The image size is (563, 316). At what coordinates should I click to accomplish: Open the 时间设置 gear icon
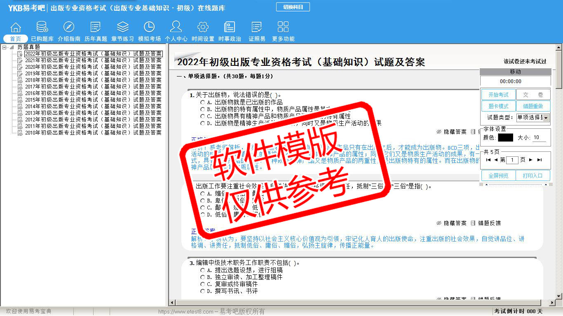coord(203,28)
